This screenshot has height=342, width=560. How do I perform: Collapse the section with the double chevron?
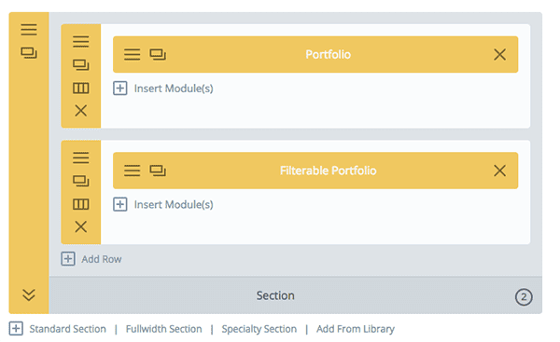[29, 294]
